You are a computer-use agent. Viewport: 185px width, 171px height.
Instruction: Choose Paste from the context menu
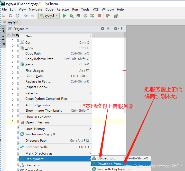pyautogui.click(x=55, y=64)
